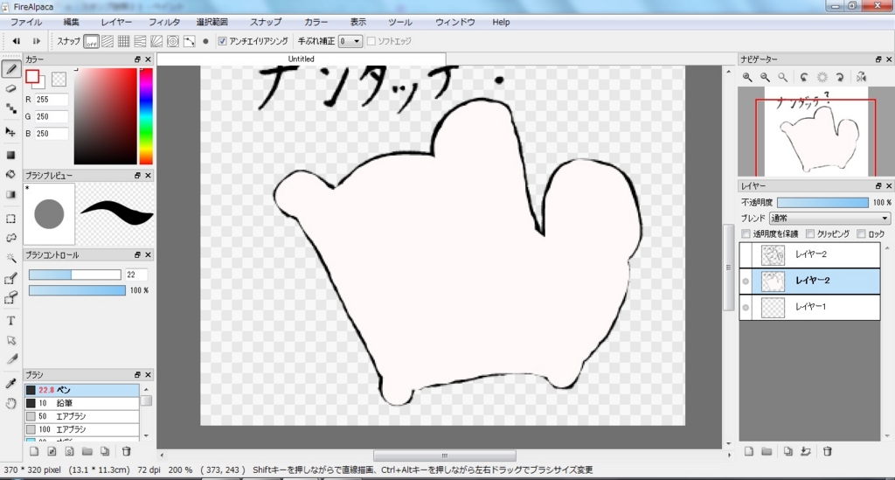Open the ブレンド mode dropdown
Viewport: 895px width, 480px height.
click(x=829, y=218)
